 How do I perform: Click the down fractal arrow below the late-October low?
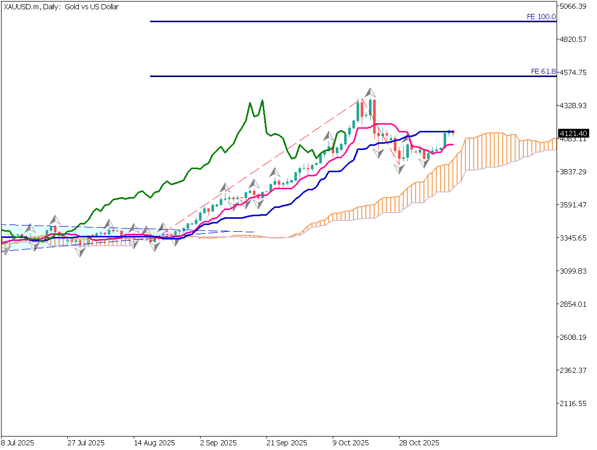coord(399,169)
